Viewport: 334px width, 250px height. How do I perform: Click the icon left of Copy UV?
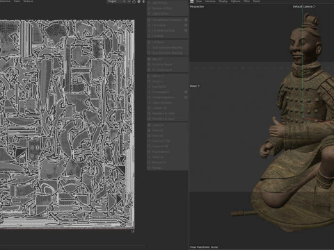coord(149,125)
